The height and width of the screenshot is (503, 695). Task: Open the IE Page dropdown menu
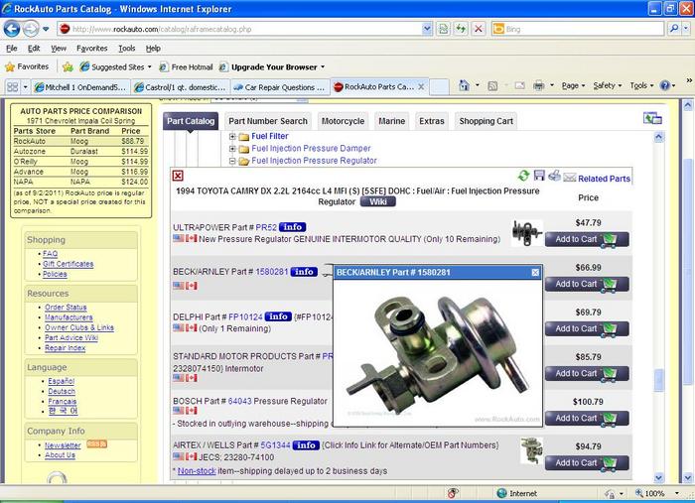tap(572, 86)
